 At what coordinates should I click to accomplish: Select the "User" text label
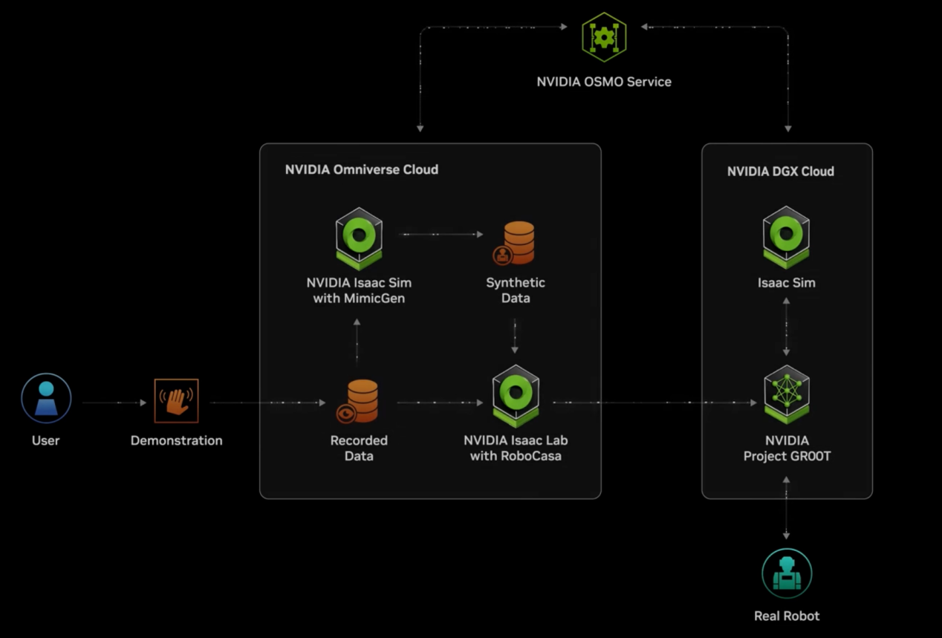pos(45,440)
